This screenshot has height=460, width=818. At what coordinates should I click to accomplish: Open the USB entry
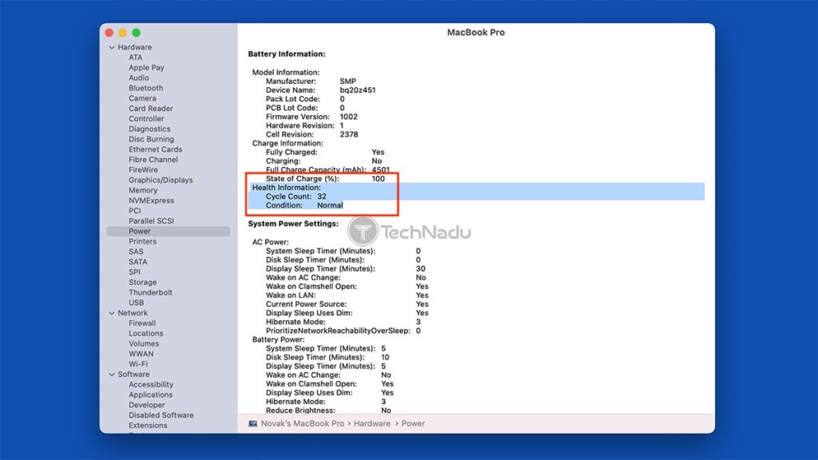pos(136,303)
